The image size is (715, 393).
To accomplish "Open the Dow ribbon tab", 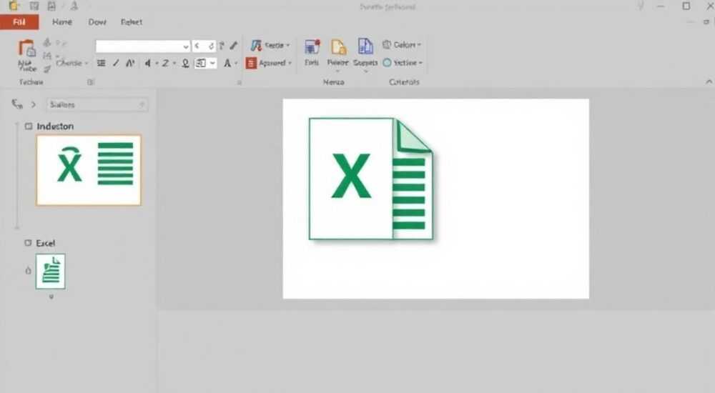I will tap(97, 22).
